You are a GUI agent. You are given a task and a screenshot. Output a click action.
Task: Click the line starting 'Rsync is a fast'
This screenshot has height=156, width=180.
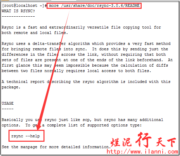81,27
